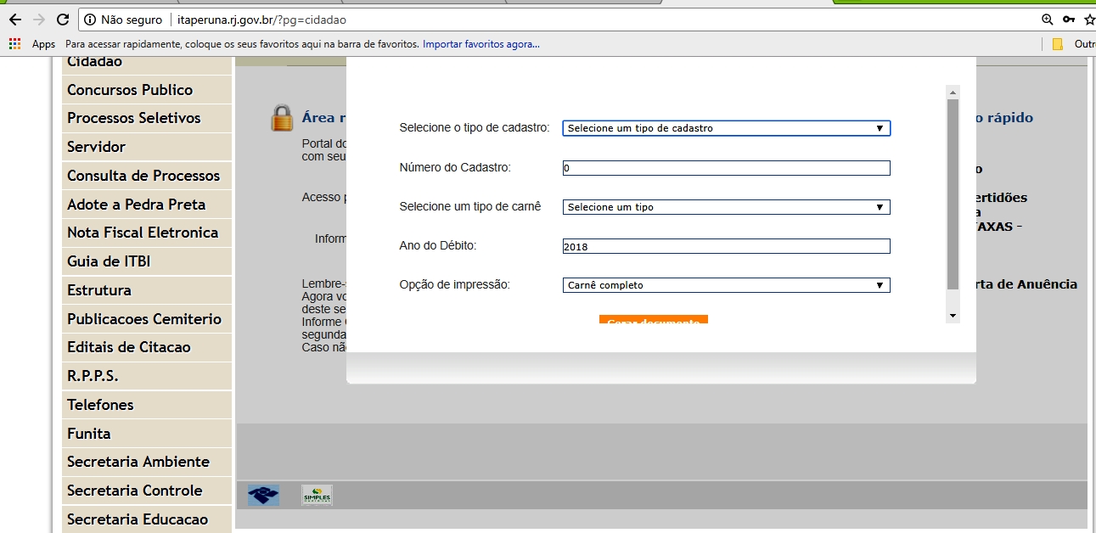Focus the 'Número do Cadastro' input field

click(726, 168)
